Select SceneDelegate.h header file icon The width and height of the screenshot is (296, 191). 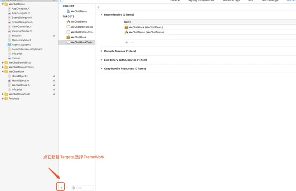(9, 18)
